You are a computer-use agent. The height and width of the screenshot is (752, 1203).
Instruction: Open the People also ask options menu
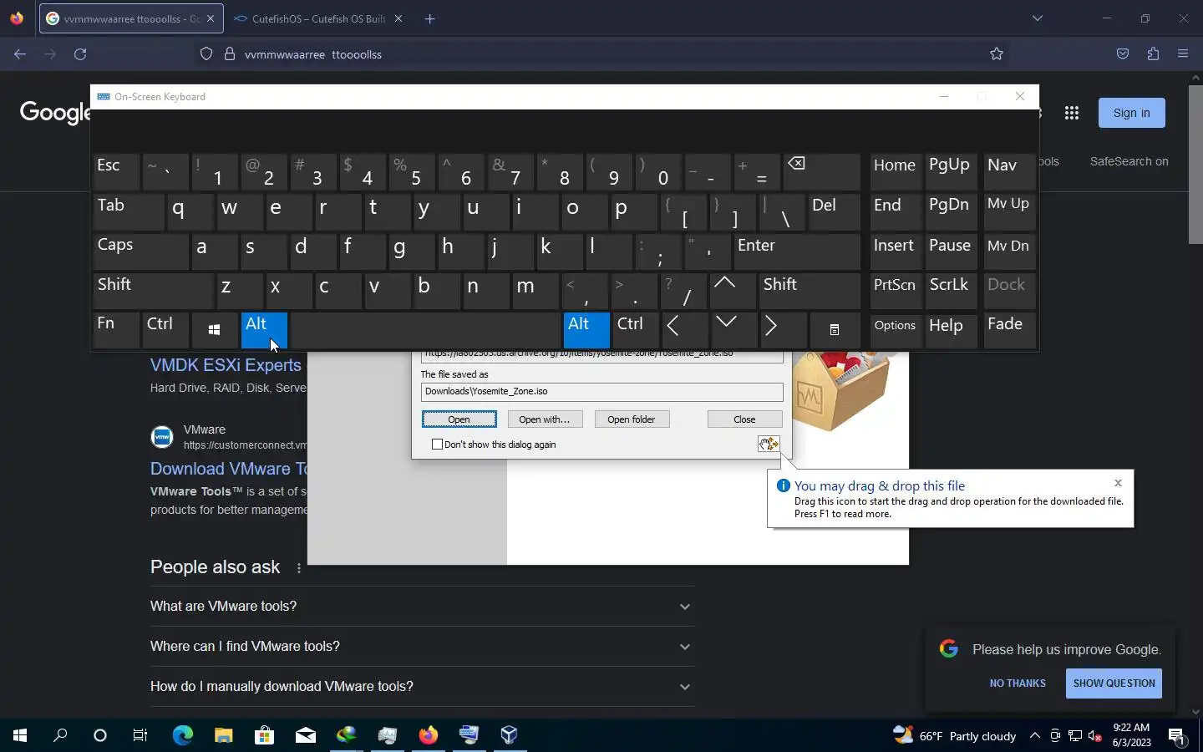pos(299,568)
